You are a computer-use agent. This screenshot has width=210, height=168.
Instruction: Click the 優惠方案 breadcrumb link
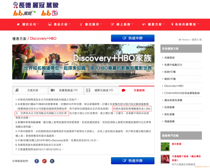click(x=197, y=40)
